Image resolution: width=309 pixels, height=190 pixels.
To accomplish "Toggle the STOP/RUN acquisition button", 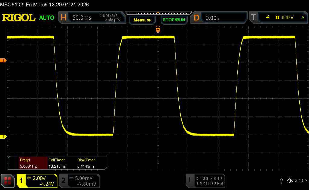I will tap(174, 20).
